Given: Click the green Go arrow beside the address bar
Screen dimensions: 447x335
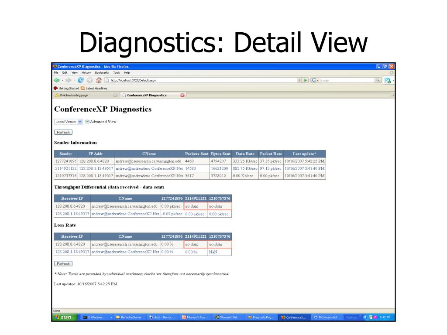Looking at the screenshot, I should pos(305,80).
